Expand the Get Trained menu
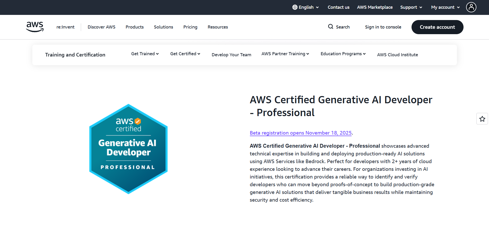 (145, 54)
